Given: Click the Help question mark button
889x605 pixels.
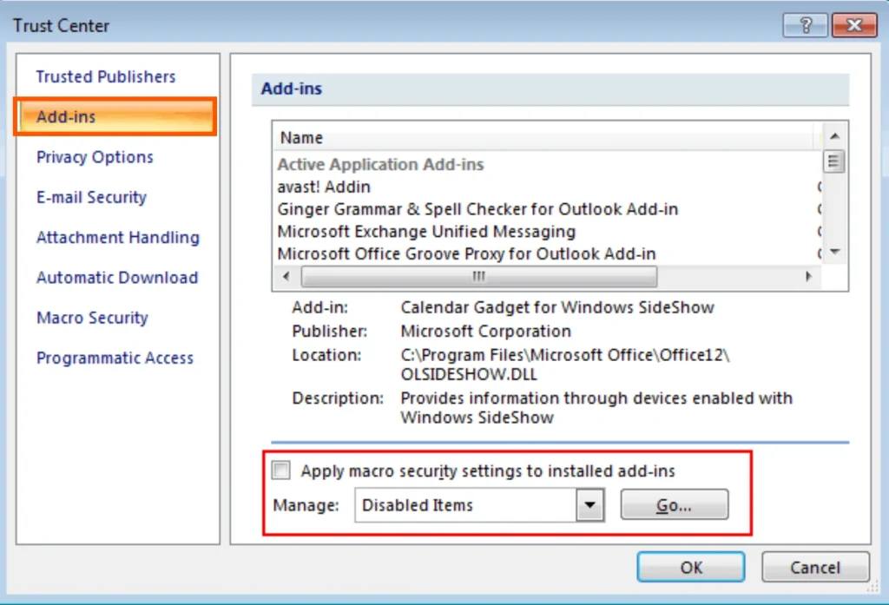Looking at the screenshot, I should pyautogui.click(x=804, y=25).
